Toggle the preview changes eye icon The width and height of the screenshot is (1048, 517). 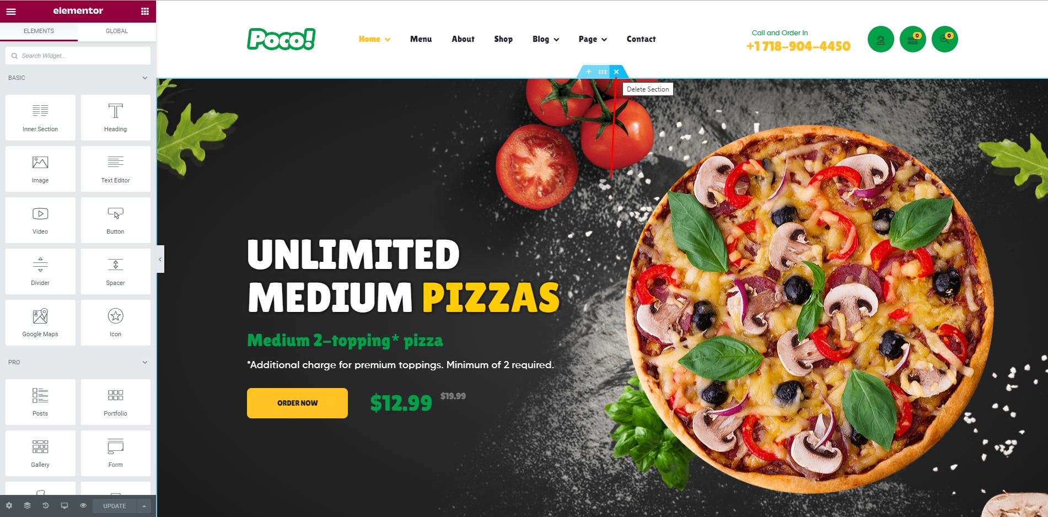(x=83, y=505)
